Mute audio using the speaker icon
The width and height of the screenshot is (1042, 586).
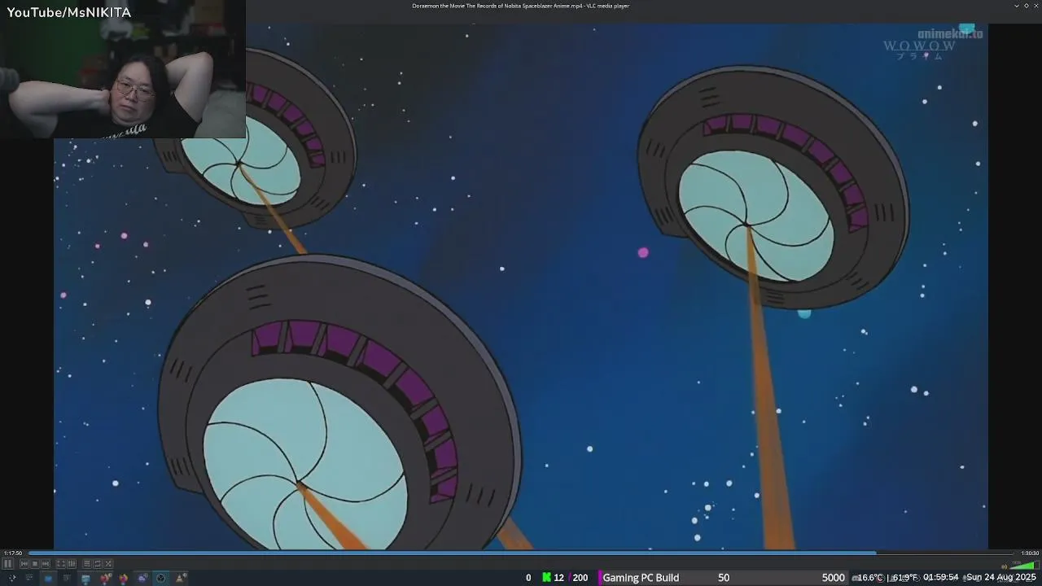[1005, 566]
